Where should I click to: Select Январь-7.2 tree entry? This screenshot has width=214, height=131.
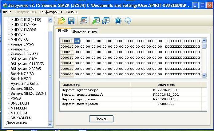click(19, 49)
